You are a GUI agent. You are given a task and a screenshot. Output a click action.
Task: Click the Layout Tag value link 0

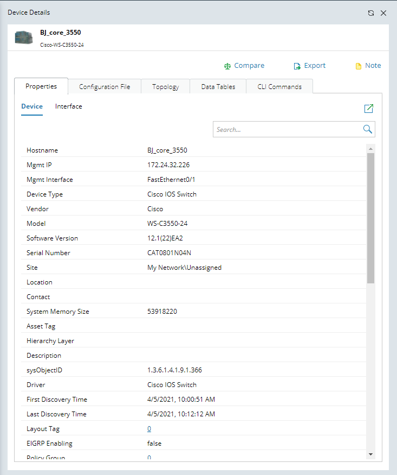[x=149, y=429]
